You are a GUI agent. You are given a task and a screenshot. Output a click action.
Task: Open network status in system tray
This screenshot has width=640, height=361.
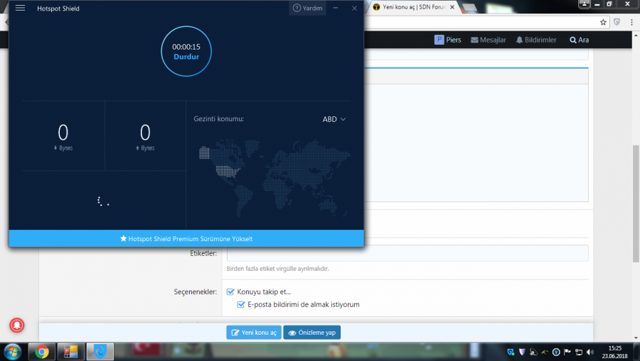coord(579,352)
